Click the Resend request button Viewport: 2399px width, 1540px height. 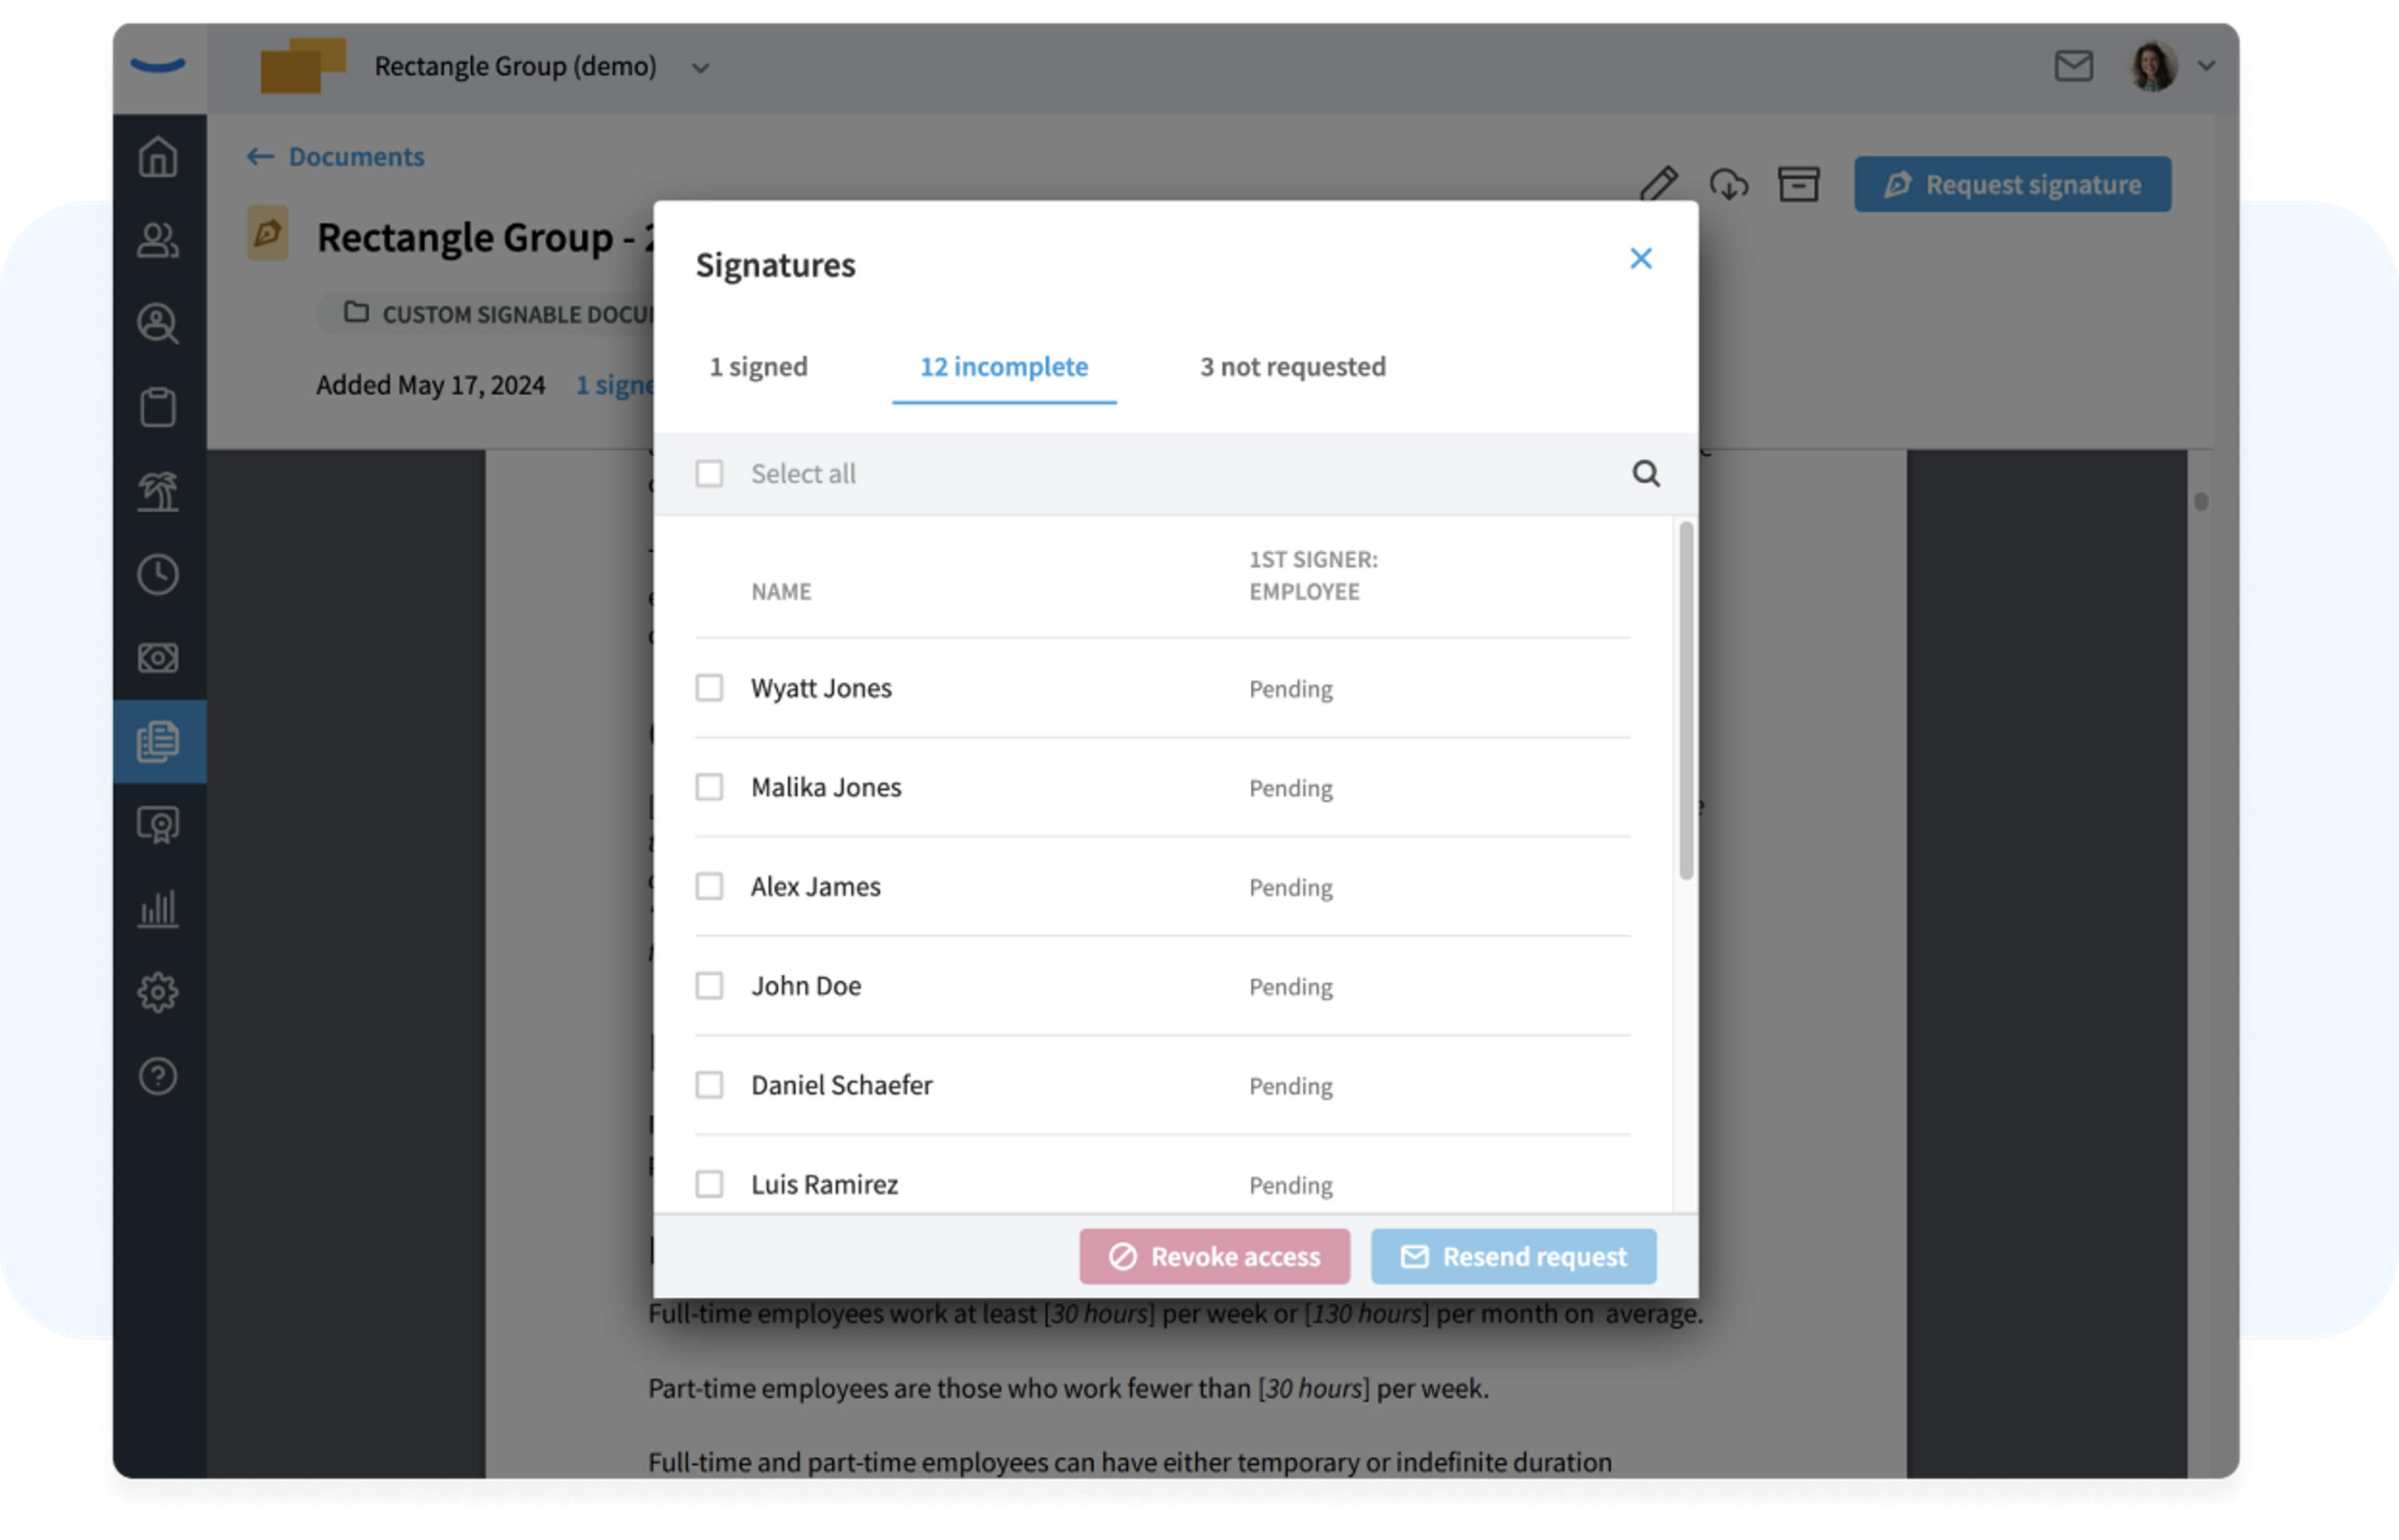pos(1514,1257)
